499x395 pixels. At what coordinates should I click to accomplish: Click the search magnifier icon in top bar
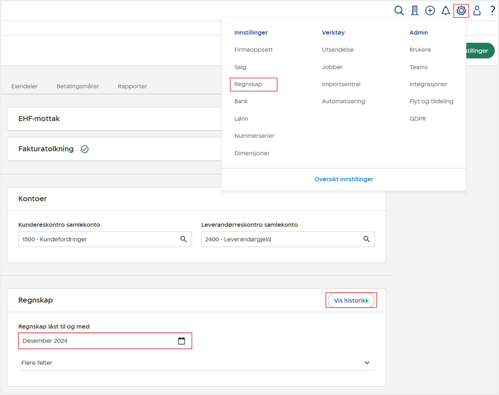tap(399, 11)
